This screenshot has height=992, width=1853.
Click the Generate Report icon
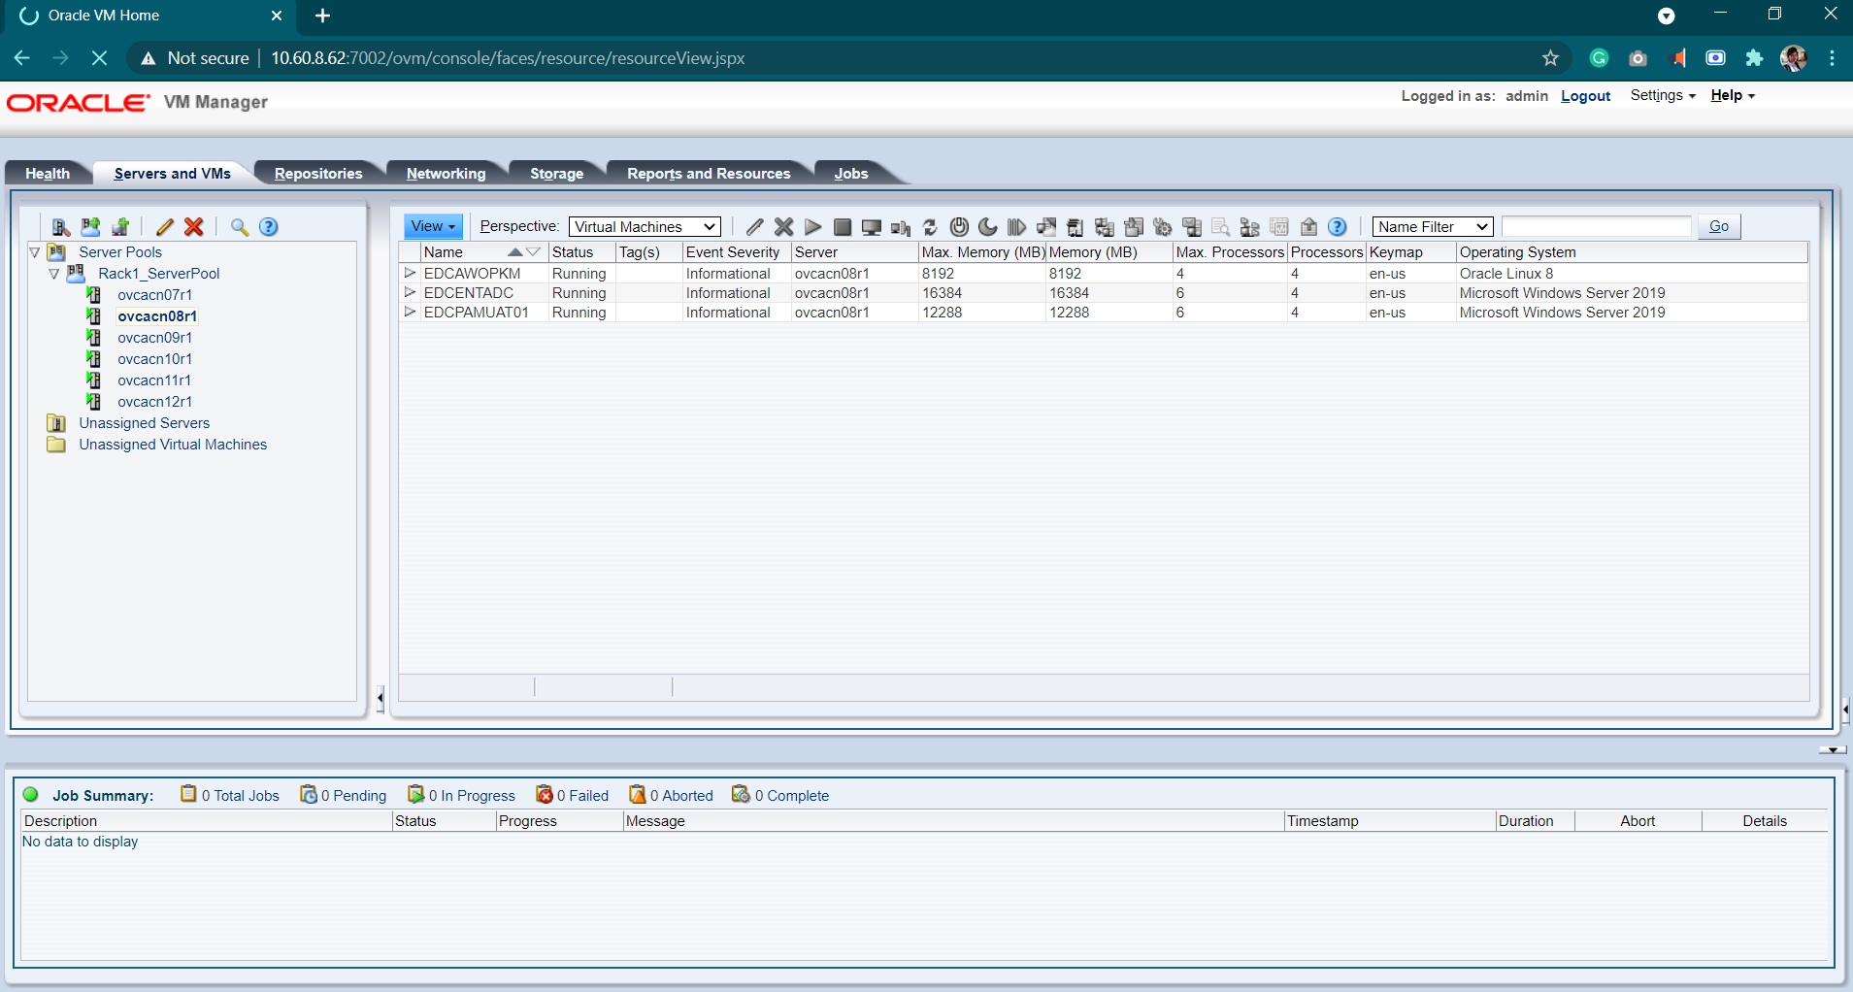(1308, 227)
